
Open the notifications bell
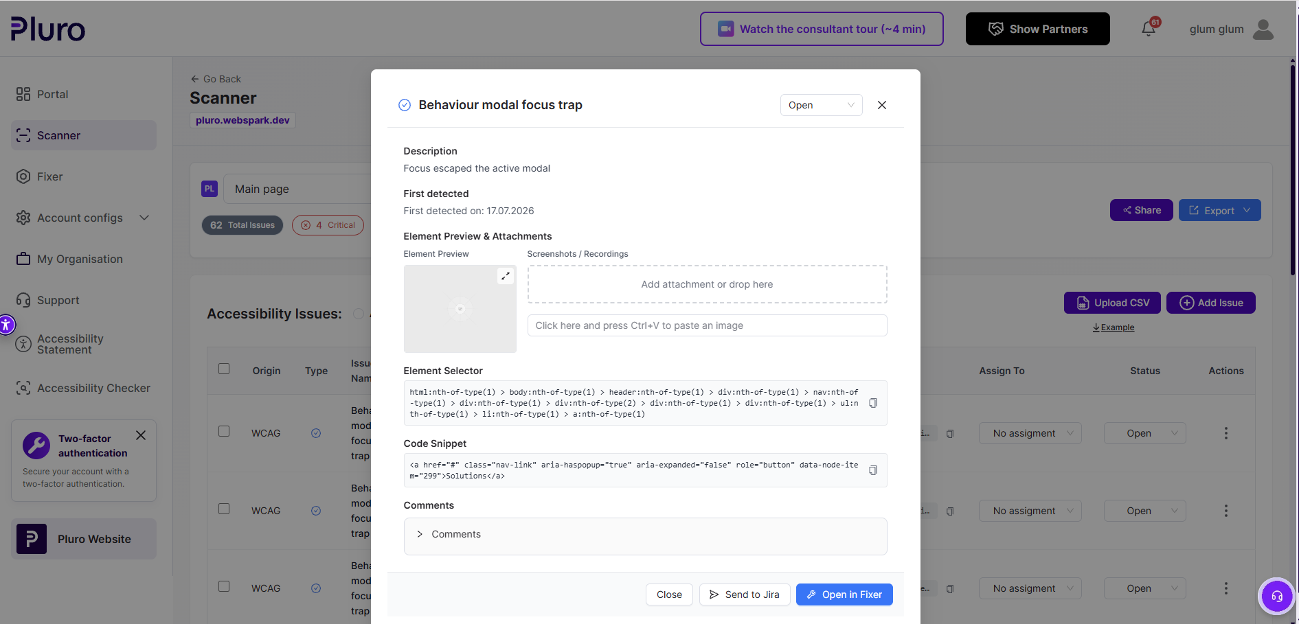pos(1149,29)
